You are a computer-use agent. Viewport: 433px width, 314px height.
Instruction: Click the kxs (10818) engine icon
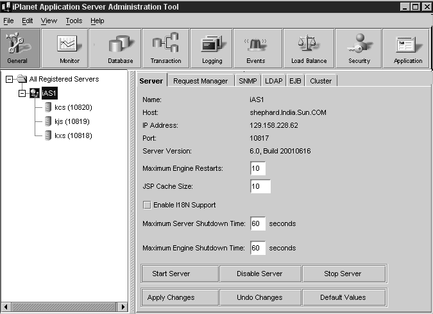(x=48, y=135)
